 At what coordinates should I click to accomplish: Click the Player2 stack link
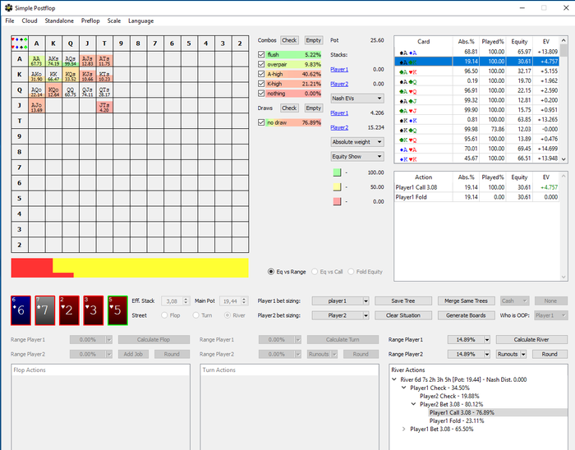[x=339, y=84]
